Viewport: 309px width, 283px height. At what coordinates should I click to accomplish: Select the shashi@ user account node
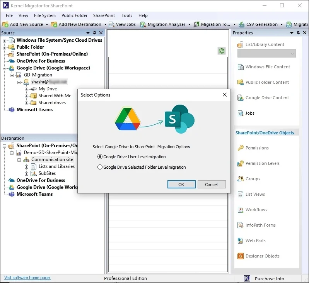click(x=49, y=82)
